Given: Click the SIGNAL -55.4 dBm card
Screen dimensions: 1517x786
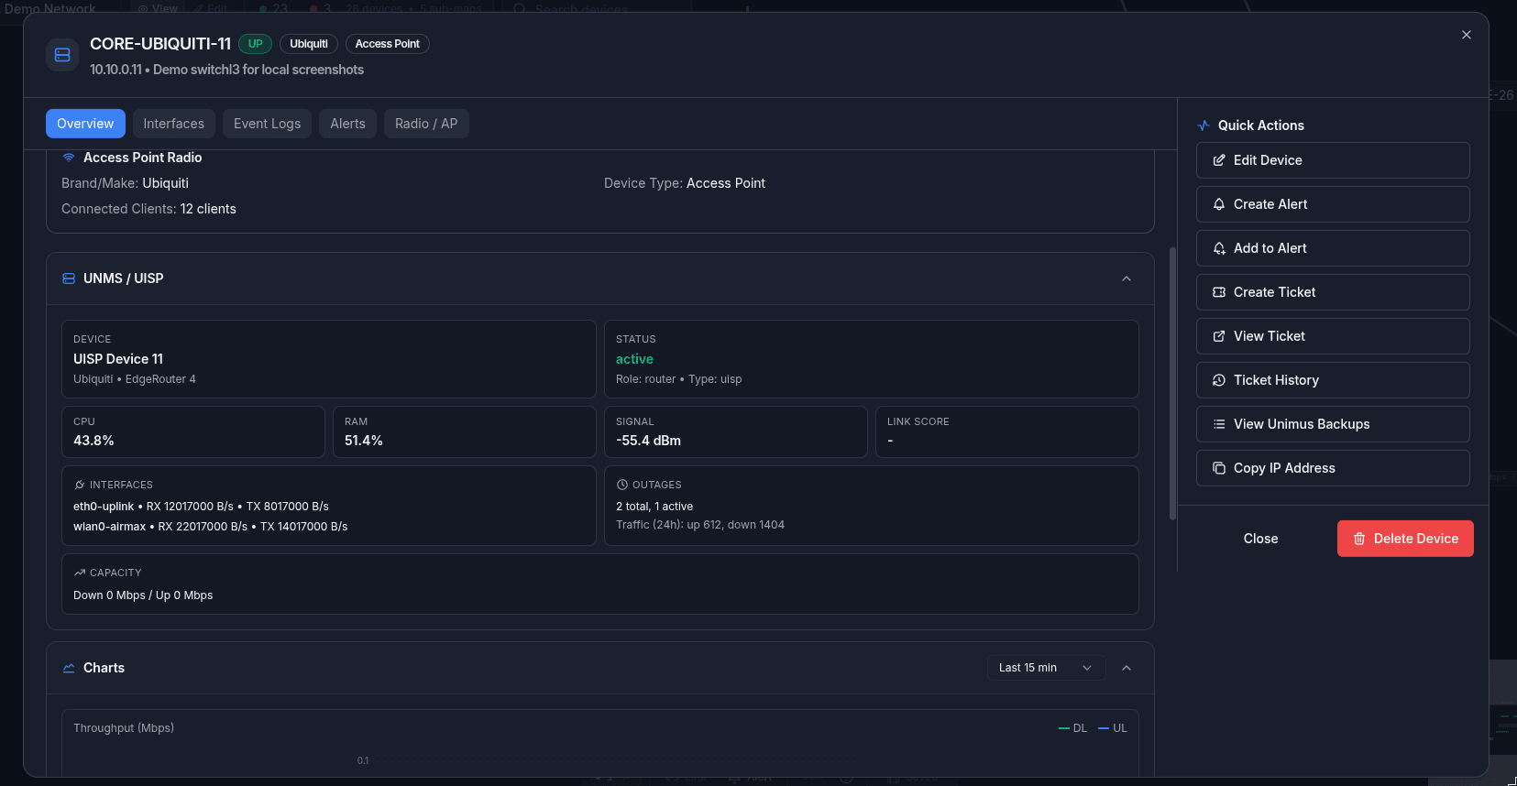Looking at the screenshot, I should (x=736, y=431).
